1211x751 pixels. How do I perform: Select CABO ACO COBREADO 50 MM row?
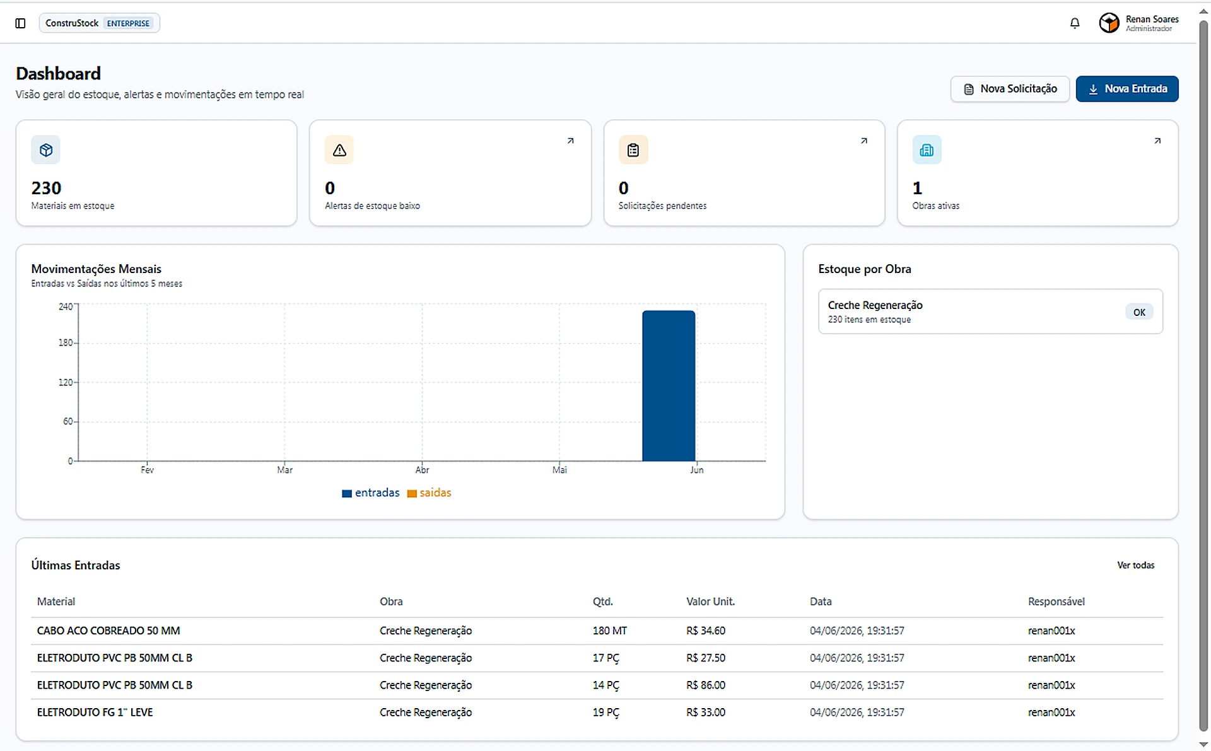(597, 631)
